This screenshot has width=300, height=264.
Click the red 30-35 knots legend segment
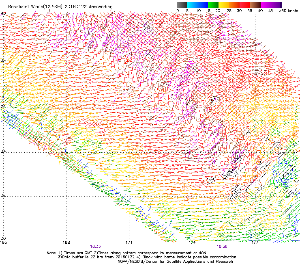(x=245, y=5)
